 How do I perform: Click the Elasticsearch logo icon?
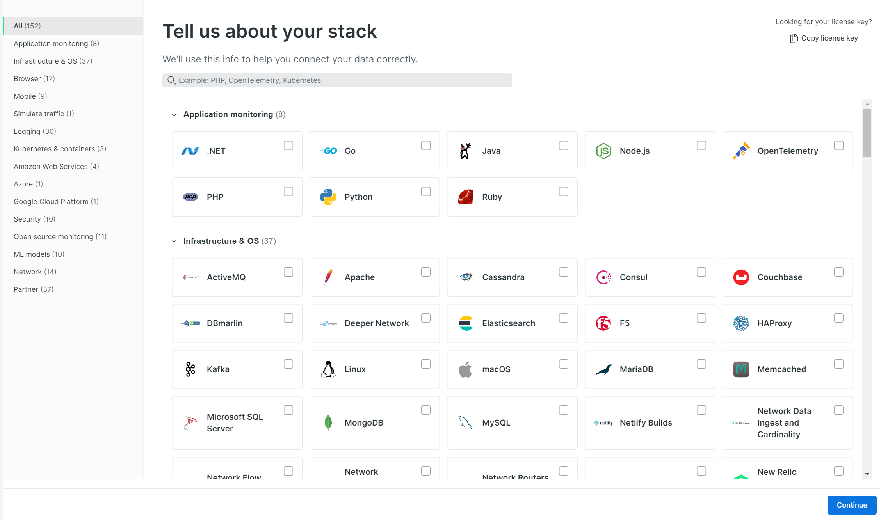465,323
